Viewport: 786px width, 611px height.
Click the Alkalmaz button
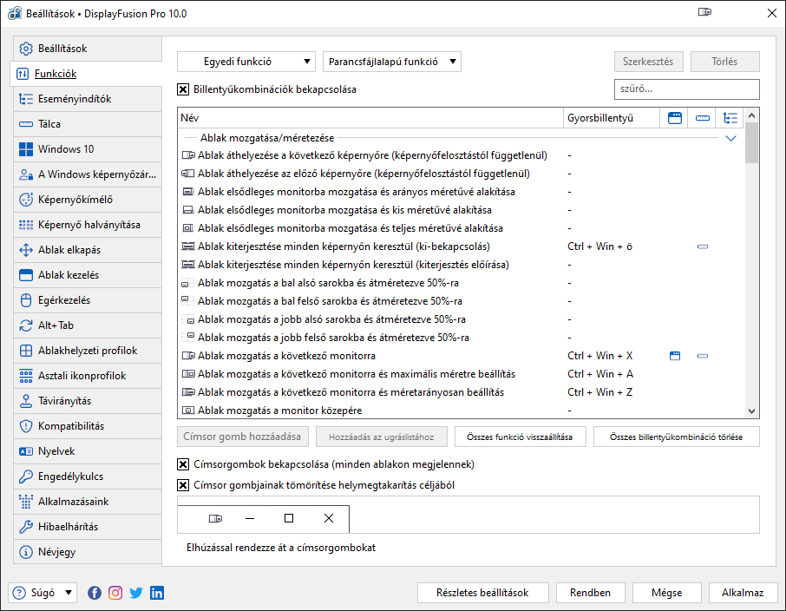[743, 593]
